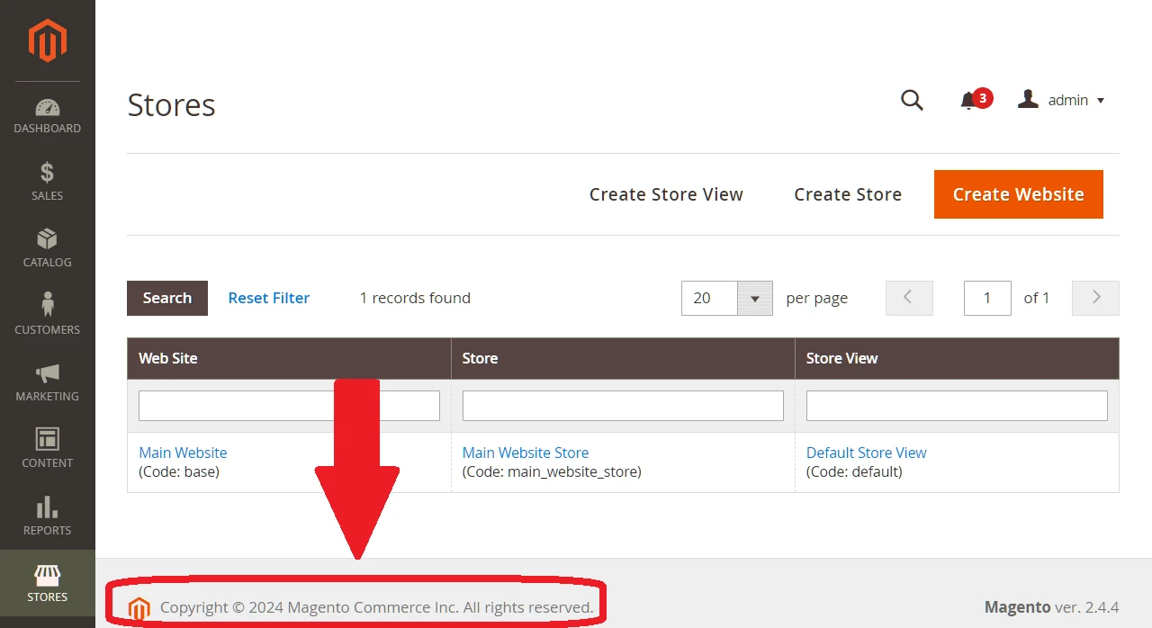This screenshot has height=628, width=1152.
Task: Open the Catalog box icon menu
Action: pos(47,248)
